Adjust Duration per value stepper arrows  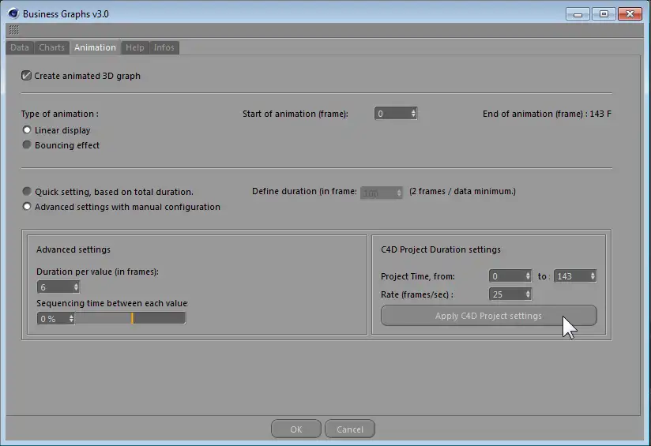coord(76,287)
